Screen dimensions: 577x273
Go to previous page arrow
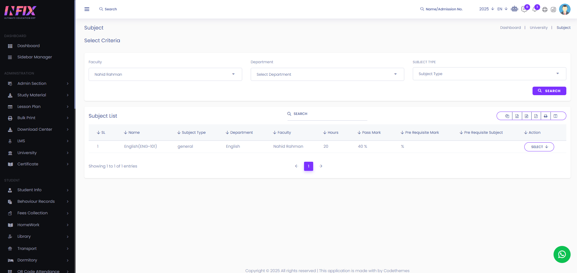(296, 166)
